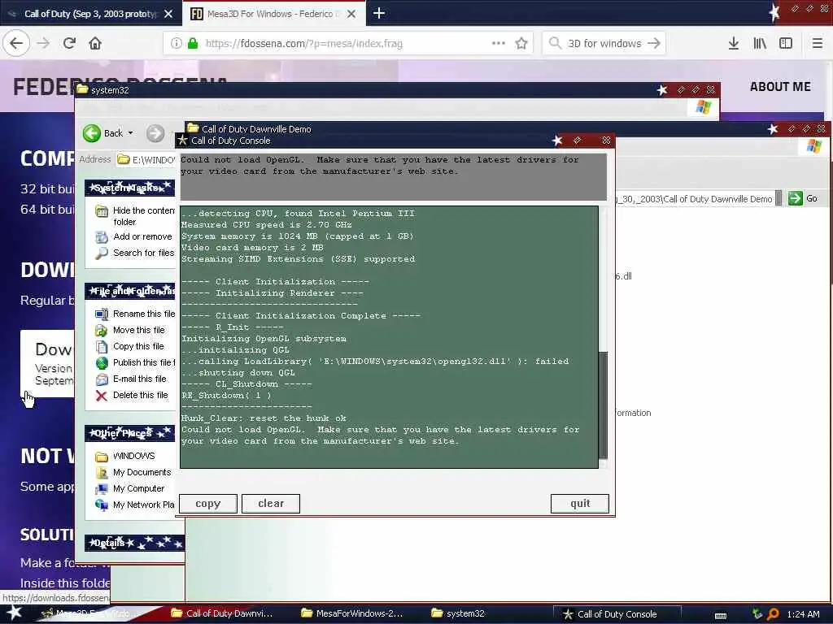Click the Call of Duty Console title bar star icon
833x624 pixels.
coord(183,140)
